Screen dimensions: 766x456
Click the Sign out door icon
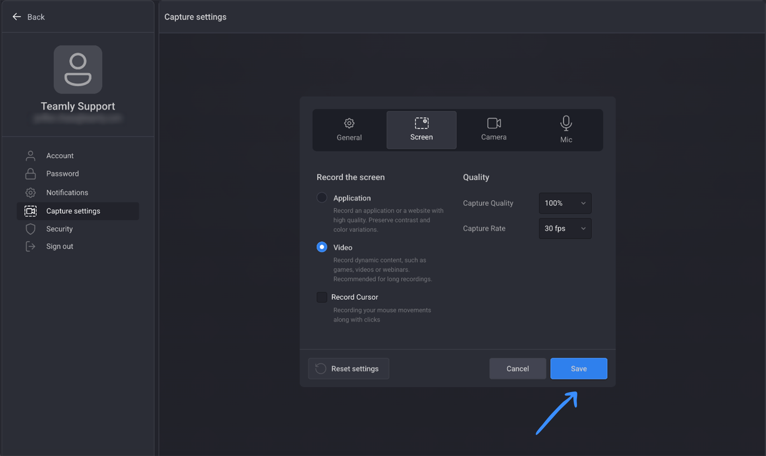coord(31,246)
